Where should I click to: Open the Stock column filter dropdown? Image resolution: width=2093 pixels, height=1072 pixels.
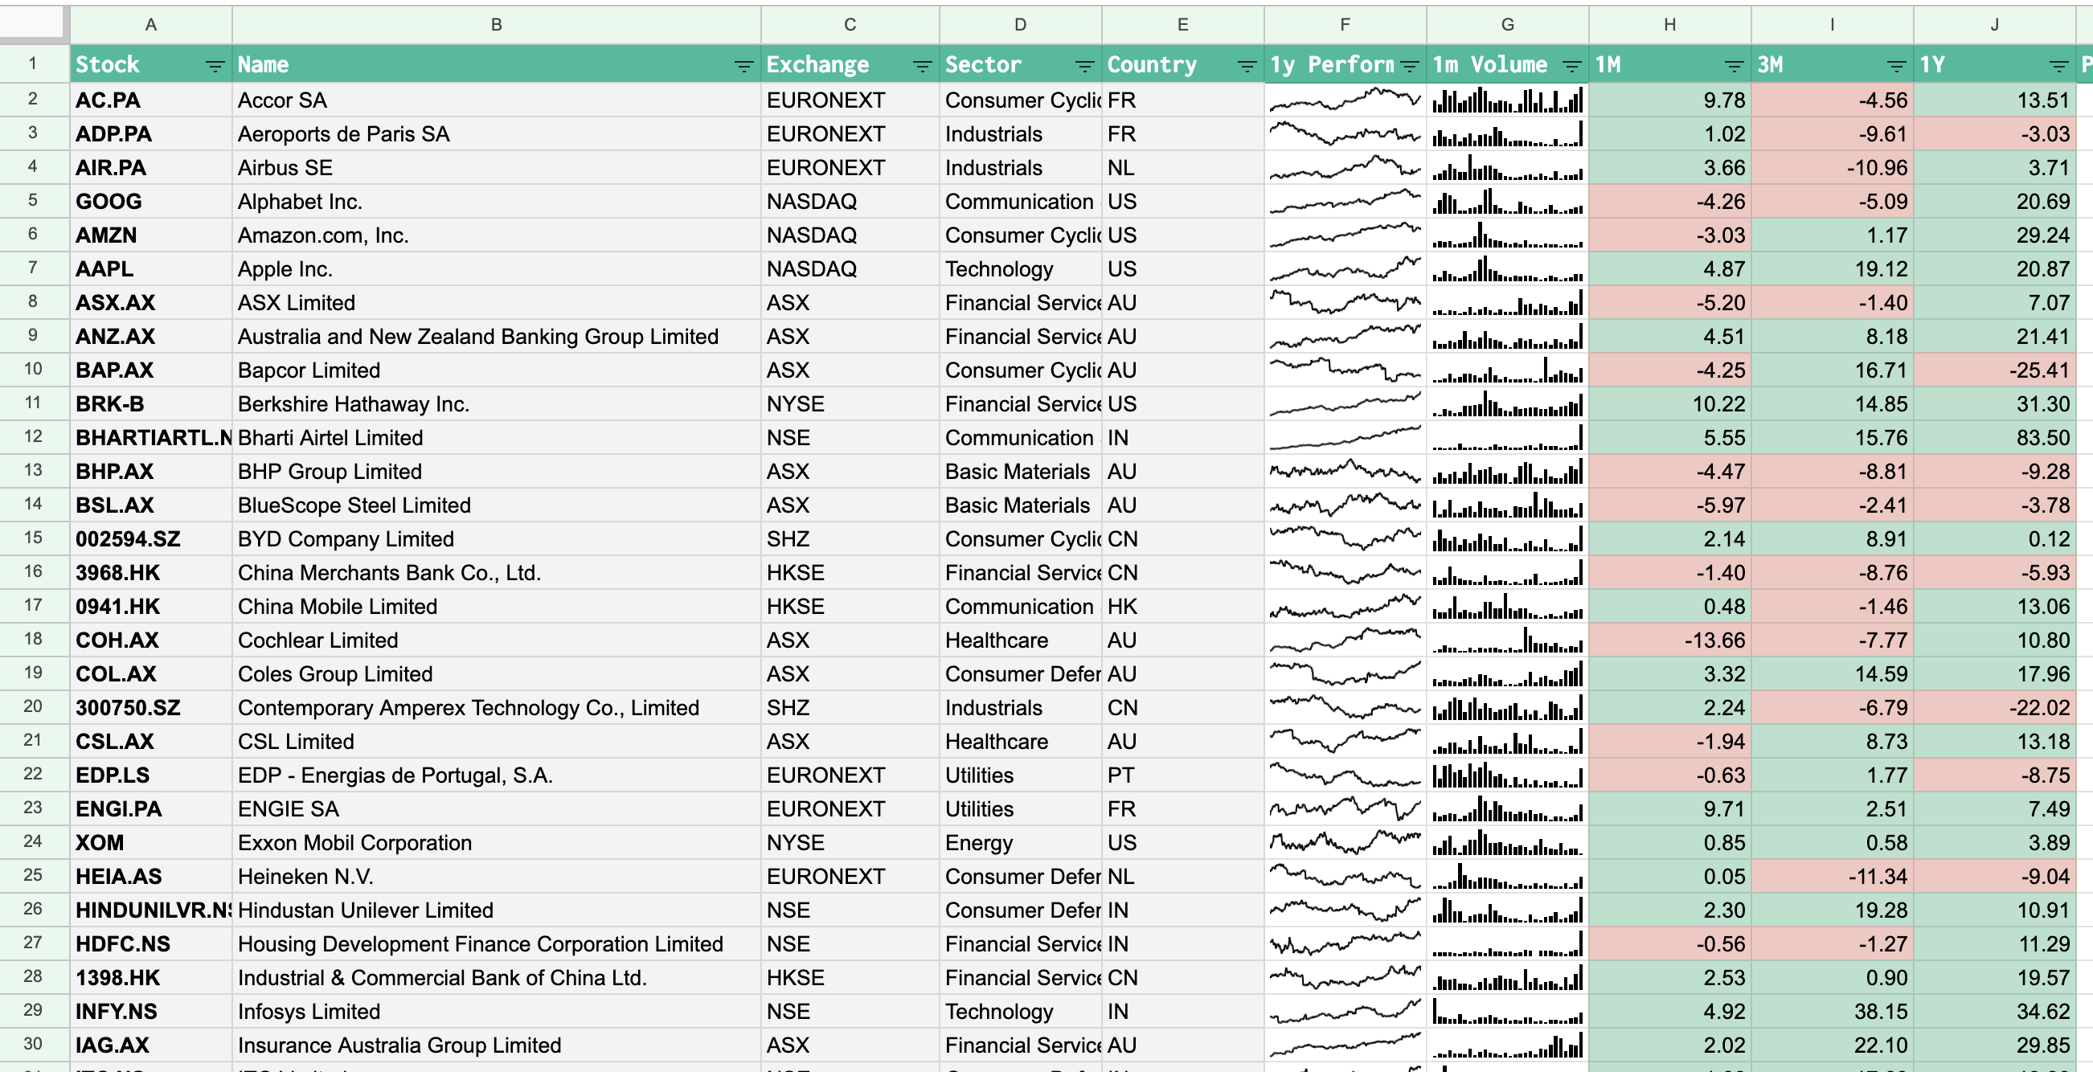click(215, 66)
